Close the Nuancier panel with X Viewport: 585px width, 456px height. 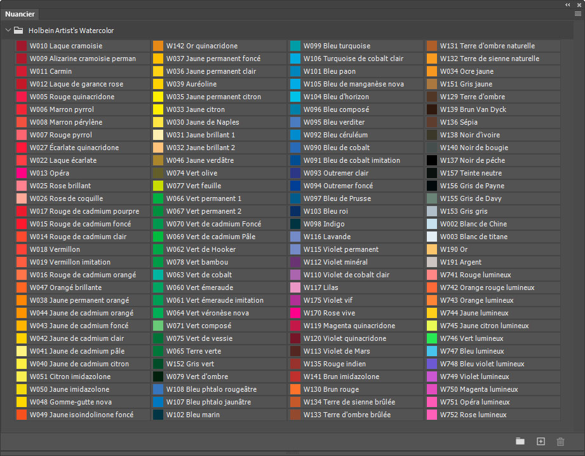[578, 4]
